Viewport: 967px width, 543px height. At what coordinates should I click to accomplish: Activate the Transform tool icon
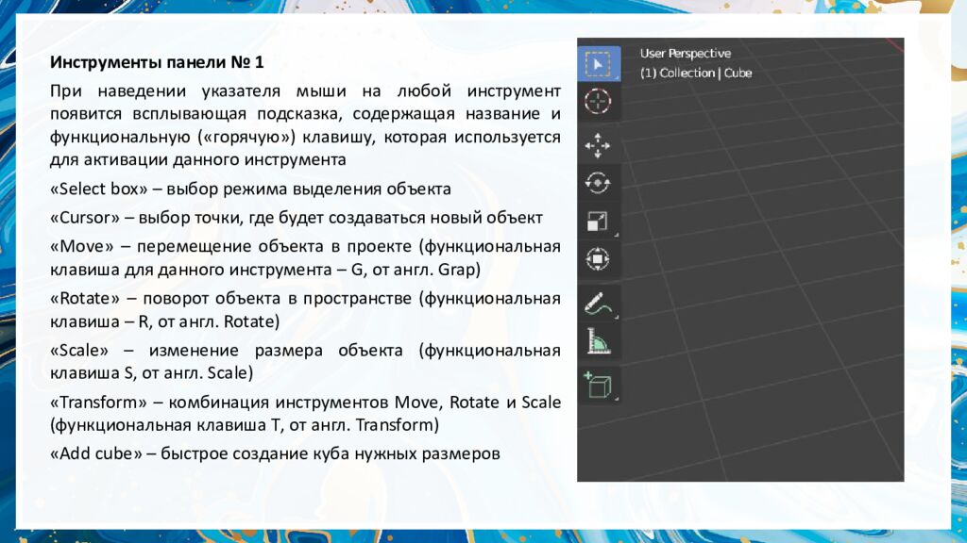click(x=598, y=257)
